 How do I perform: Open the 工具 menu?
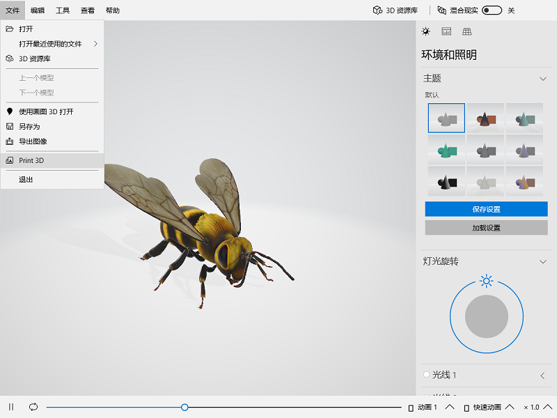63,10
